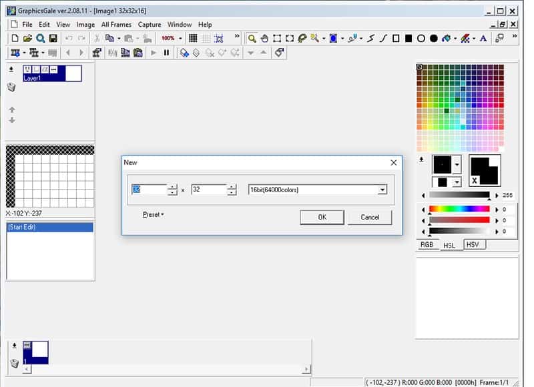Click the New file icon in toolbar

(15, 38)
